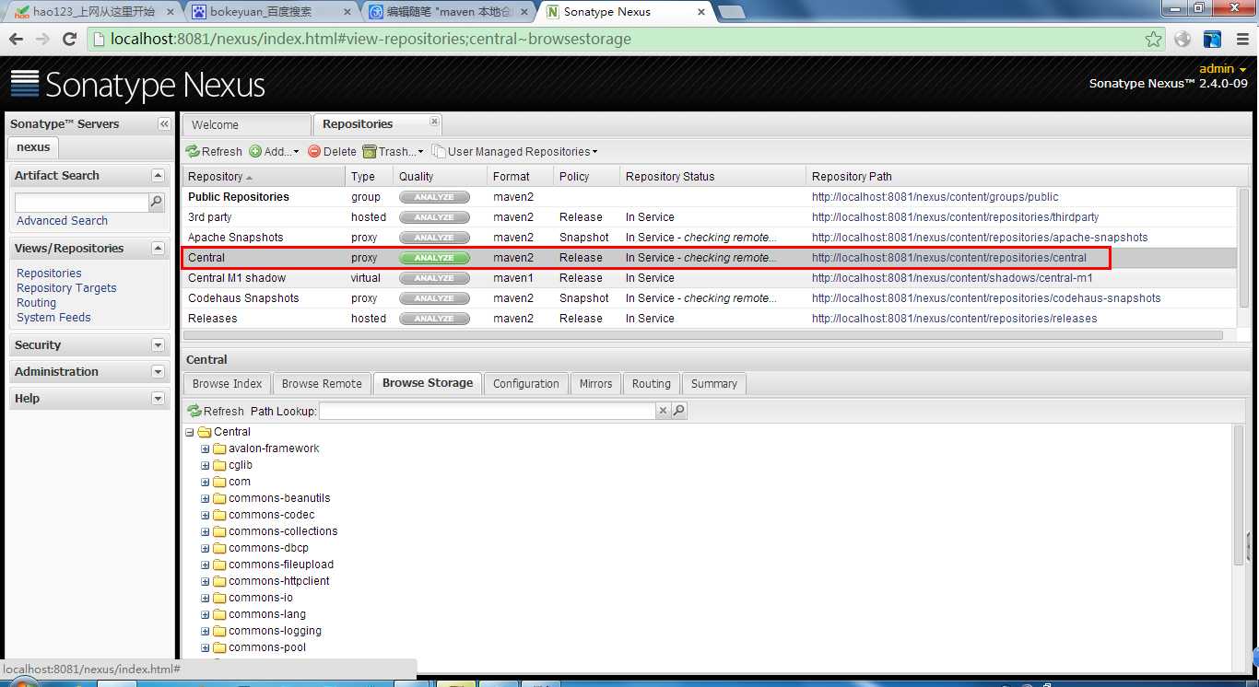Click the Analyze button for Central

(434, 258)
